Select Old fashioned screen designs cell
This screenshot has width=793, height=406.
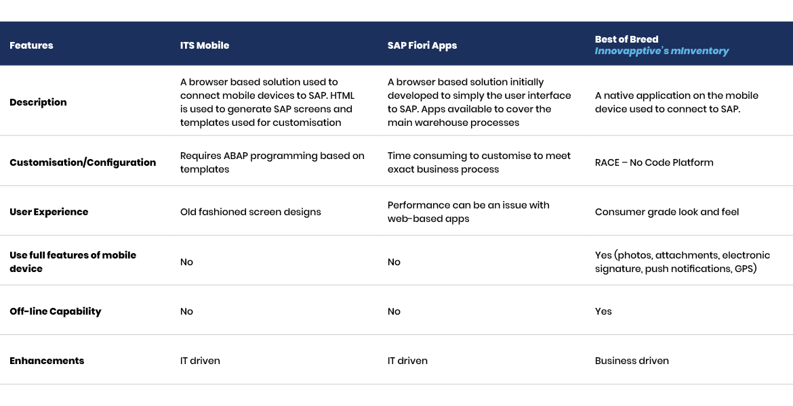pyautogui.click(x=251, y=212)
